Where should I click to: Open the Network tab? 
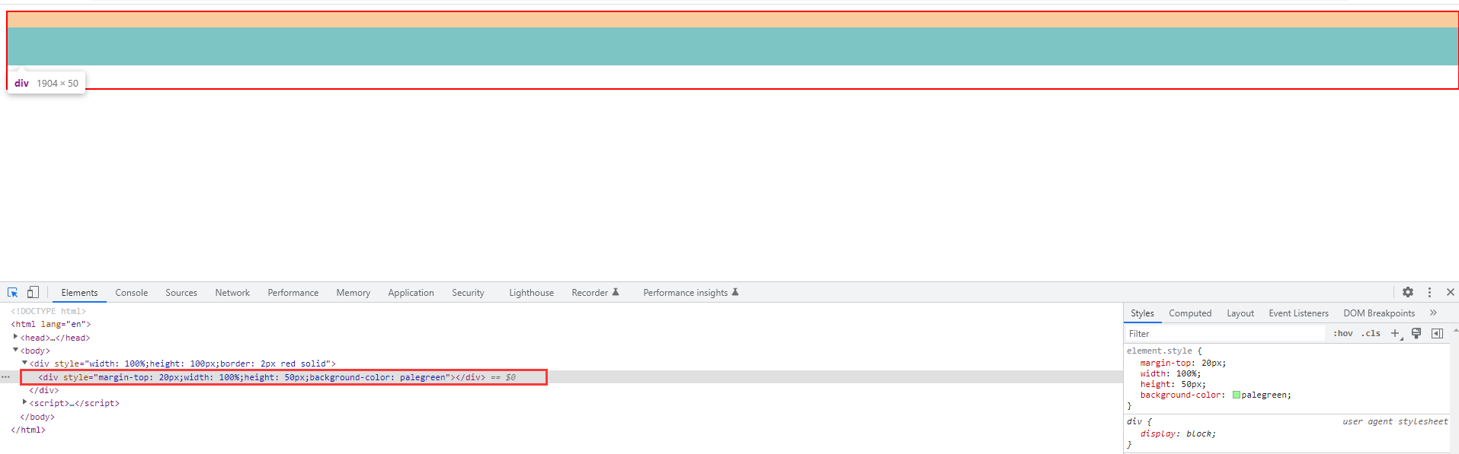coord(232,293)
